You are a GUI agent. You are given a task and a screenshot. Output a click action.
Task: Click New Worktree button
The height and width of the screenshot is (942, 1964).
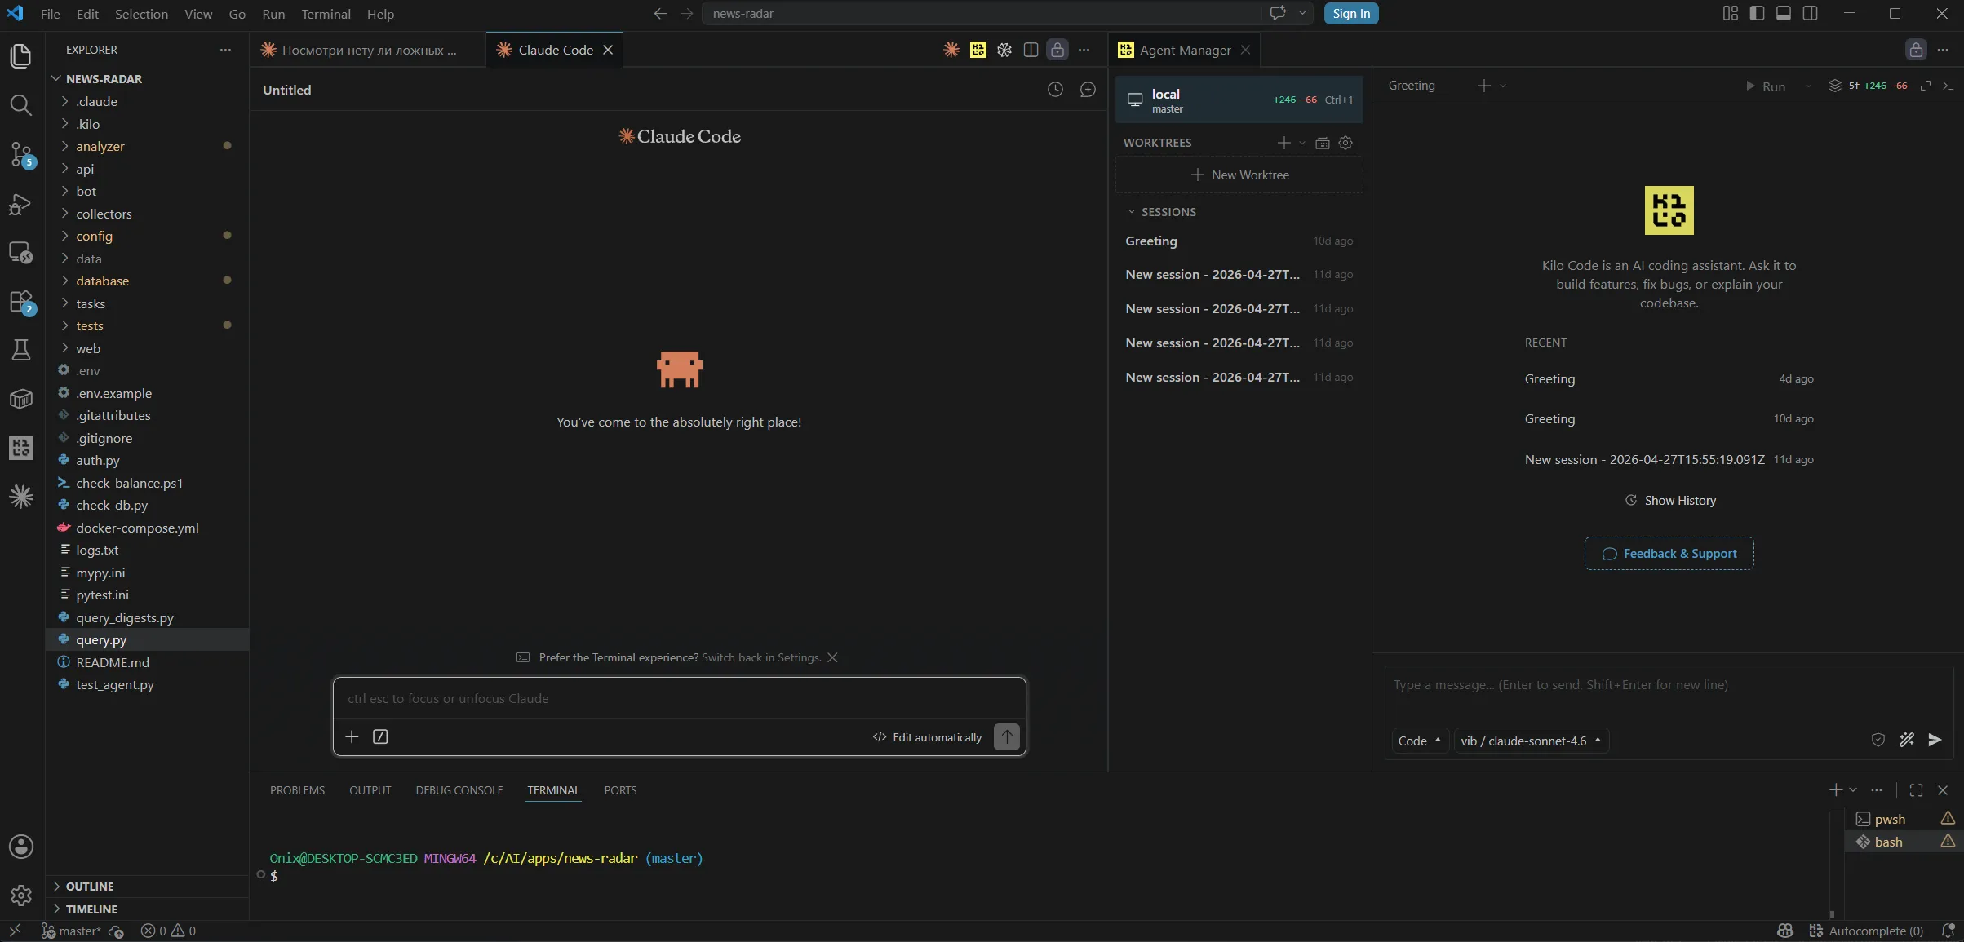pyautogui.click(x=1239, y=175)
